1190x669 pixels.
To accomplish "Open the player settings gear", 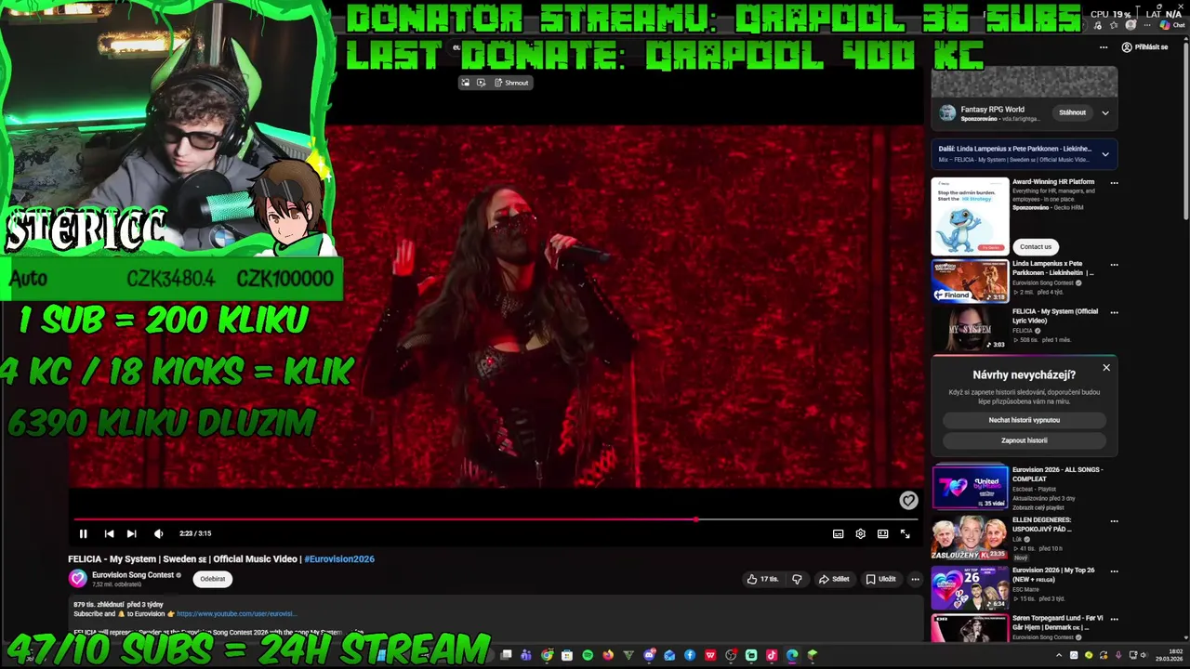I will (860, 533).
